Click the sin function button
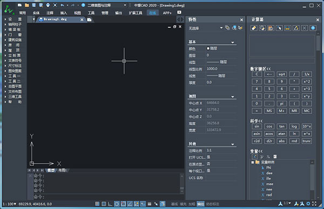 pos(256,126)
